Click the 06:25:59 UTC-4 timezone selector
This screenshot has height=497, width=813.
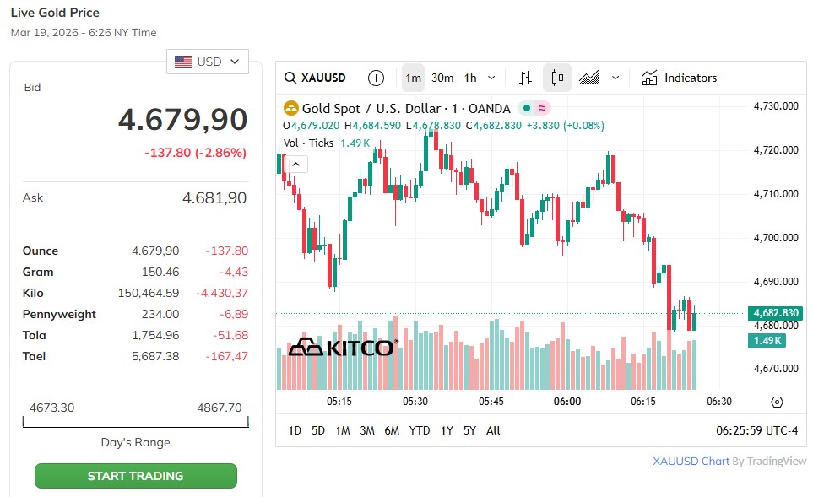point(756,430)
